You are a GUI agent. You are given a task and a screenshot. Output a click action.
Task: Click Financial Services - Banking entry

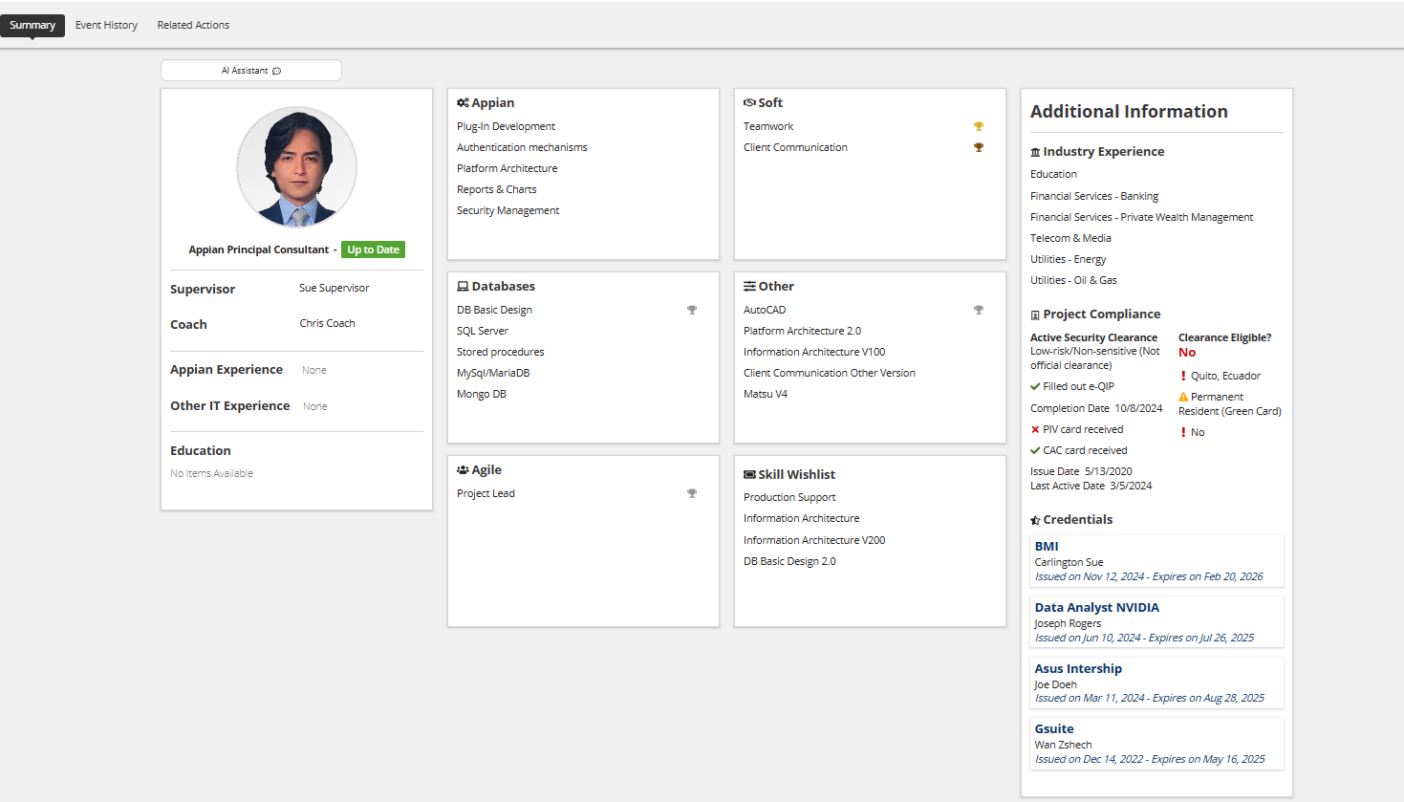tap(1094, 196)
